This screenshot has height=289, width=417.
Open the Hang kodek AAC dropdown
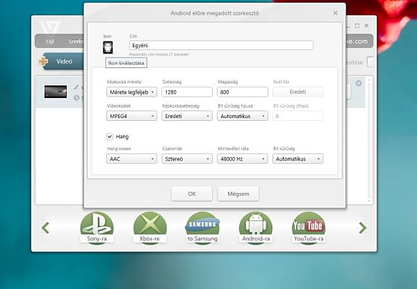(x=131, y=158)
